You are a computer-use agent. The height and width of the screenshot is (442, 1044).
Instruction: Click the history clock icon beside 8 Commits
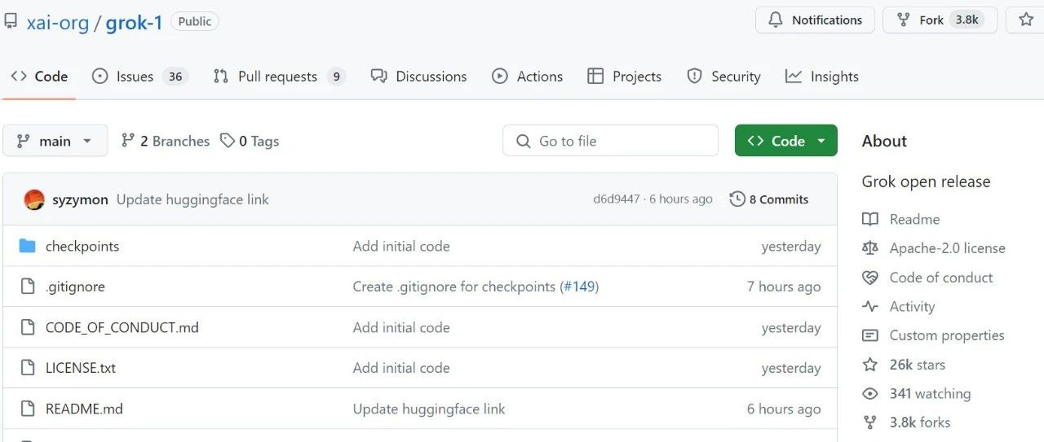pyautogui.click(x=737, y=199)
